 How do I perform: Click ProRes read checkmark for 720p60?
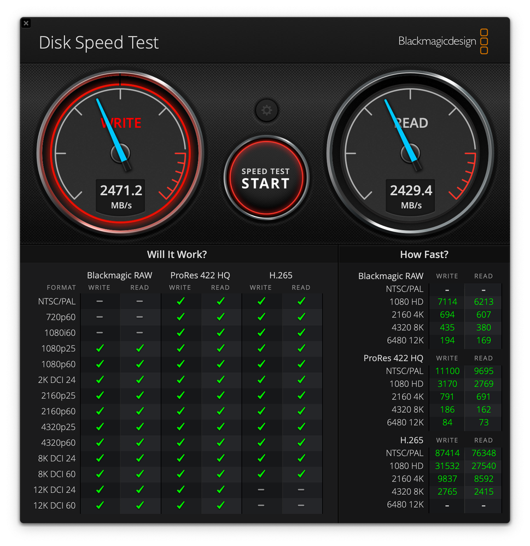click(220, 317)
